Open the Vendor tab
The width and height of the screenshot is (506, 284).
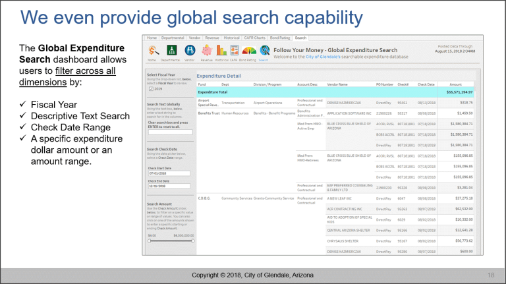pos(194,38)
